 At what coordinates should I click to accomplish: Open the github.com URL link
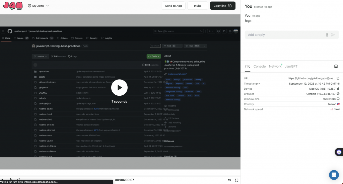coord(312,78)
